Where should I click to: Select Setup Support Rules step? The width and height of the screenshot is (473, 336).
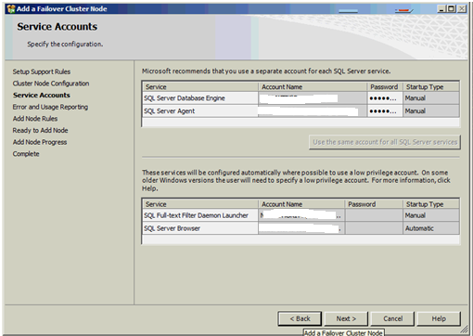[x=42, y=71]
